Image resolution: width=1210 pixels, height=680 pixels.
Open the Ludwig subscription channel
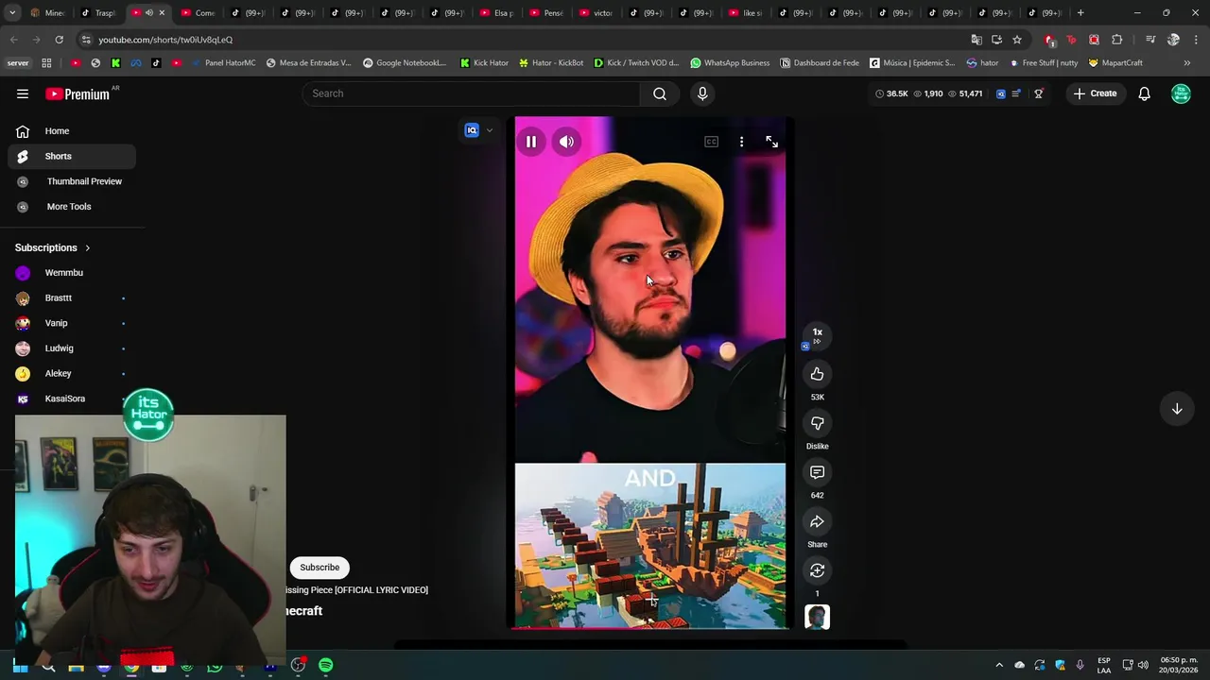tap(72, 348)
